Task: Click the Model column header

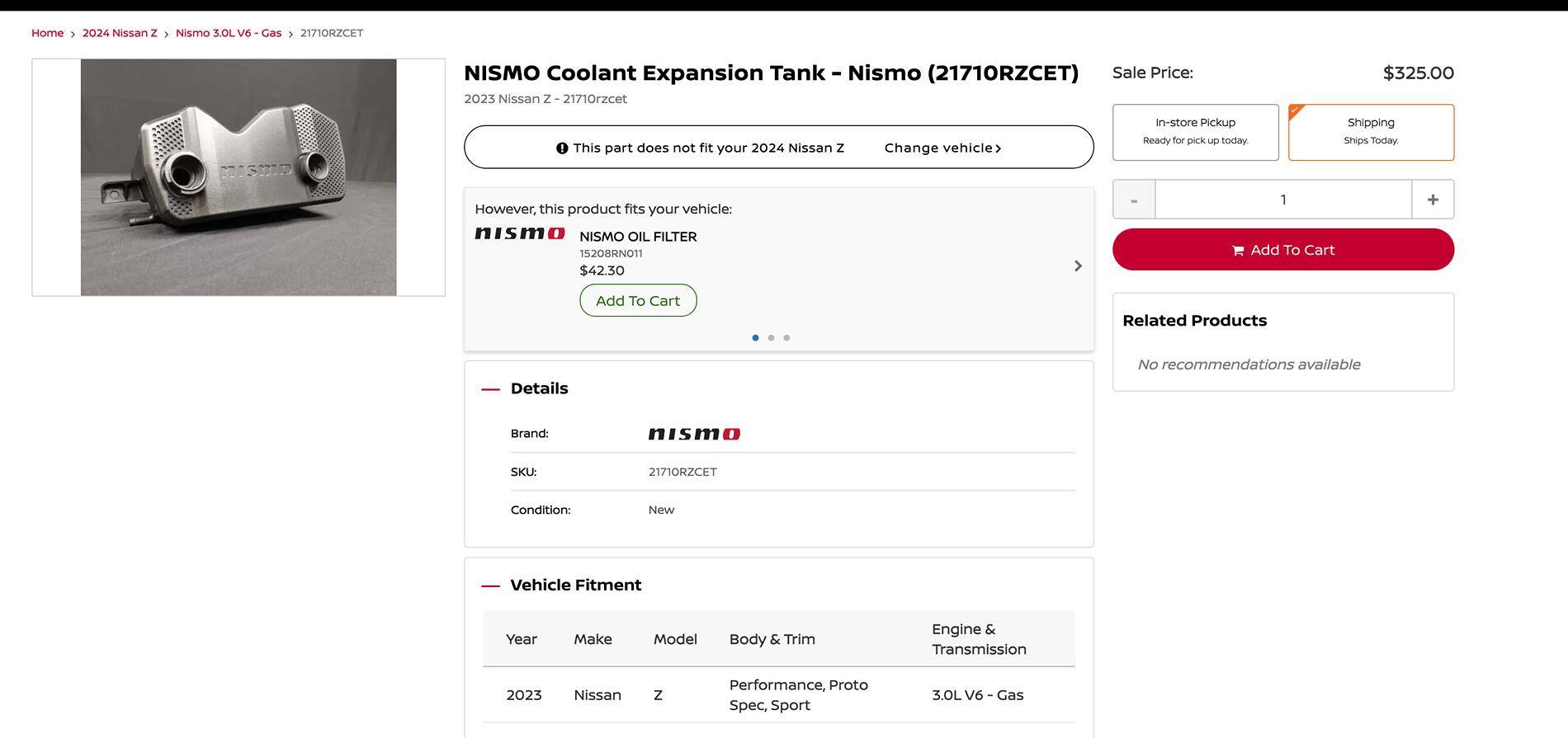Action: (675, 639)
